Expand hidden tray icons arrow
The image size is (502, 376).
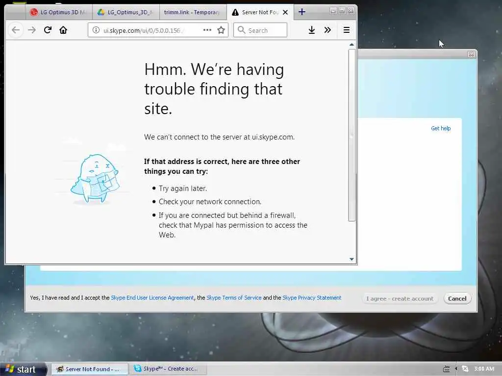point(456,369)
